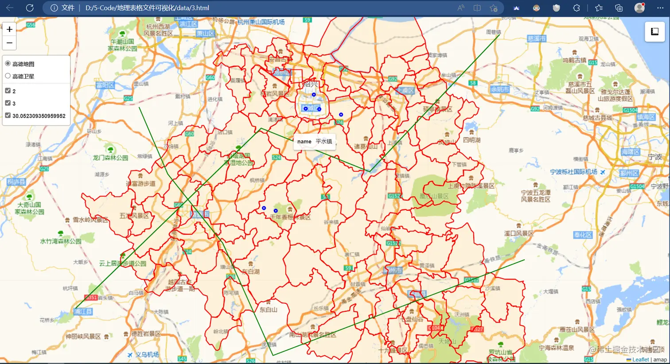Open the read aloud icon in address bar

(x=461, y=8)
